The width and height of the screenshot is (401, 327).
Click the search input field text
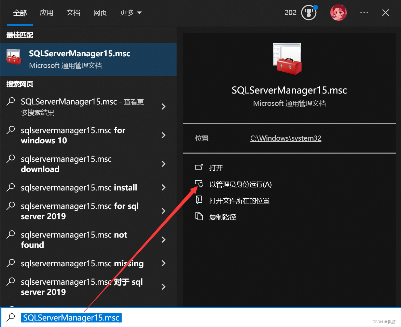[x=71, y=317]
